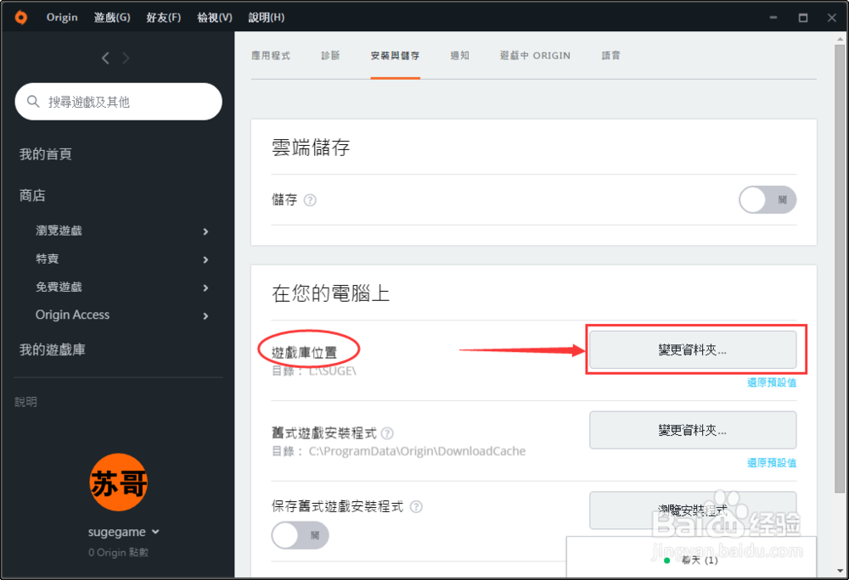Expand 瀏覽遊戲 submenu
Viewport: 849px width, 580px height.
(x=205, y=231)
